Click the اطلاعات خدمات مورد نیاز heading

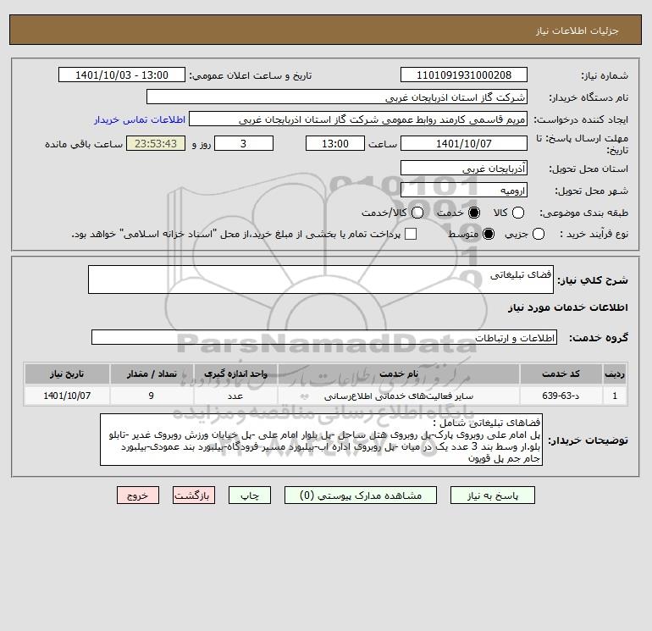(x=567, y=307)
